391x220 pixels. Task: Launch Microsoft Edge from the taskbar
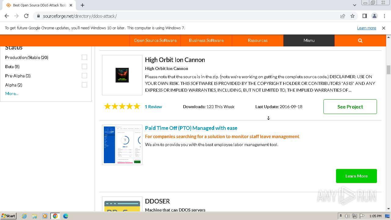pyautogui.click(x=66, y=216)
